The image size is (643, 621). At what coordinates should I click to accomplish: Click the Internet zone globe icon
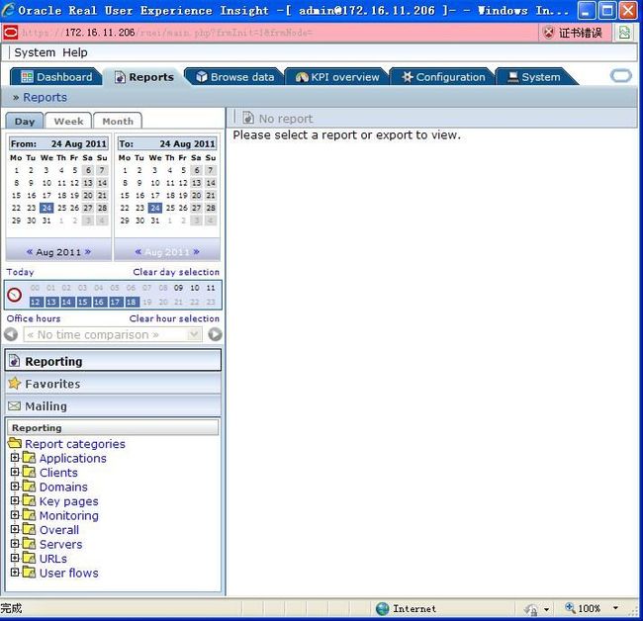(x=382, y=608)
